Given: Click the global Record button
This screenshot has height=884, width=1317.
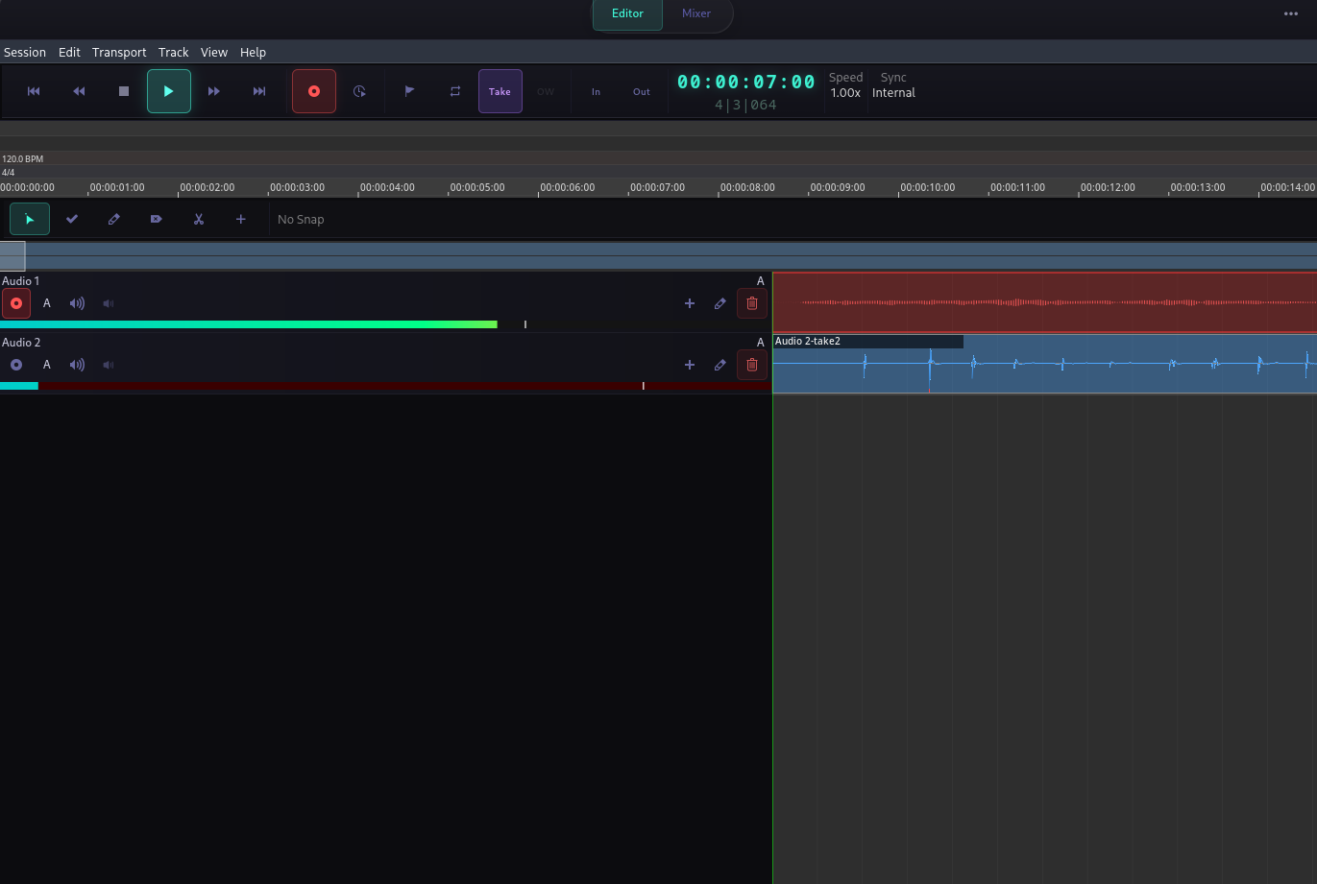Looking at the screenshot, I should tap(314, 91).
